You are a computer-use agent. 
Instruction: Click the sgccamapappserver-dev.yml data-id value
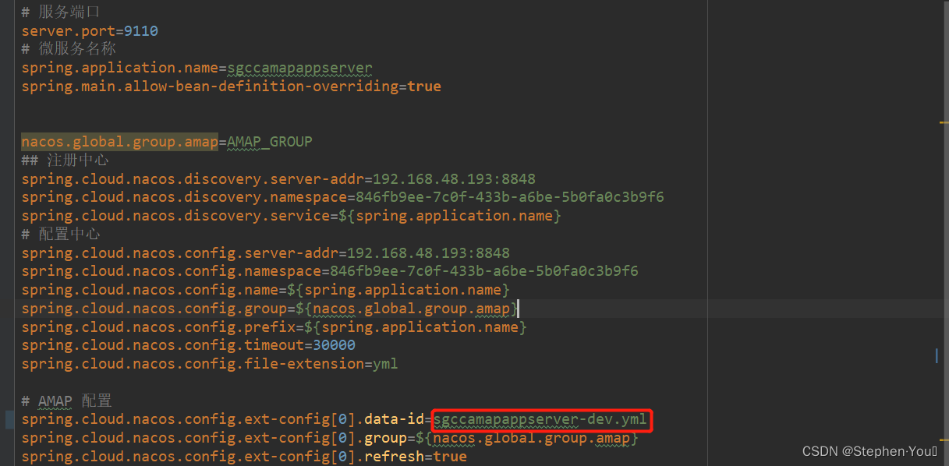(540, 420)
